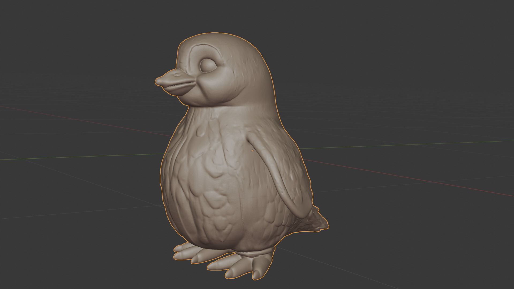The height and width of the screenshot is (289, 514).
Task: Click the object origin dot near the wing
Action: tap(252, 150)
